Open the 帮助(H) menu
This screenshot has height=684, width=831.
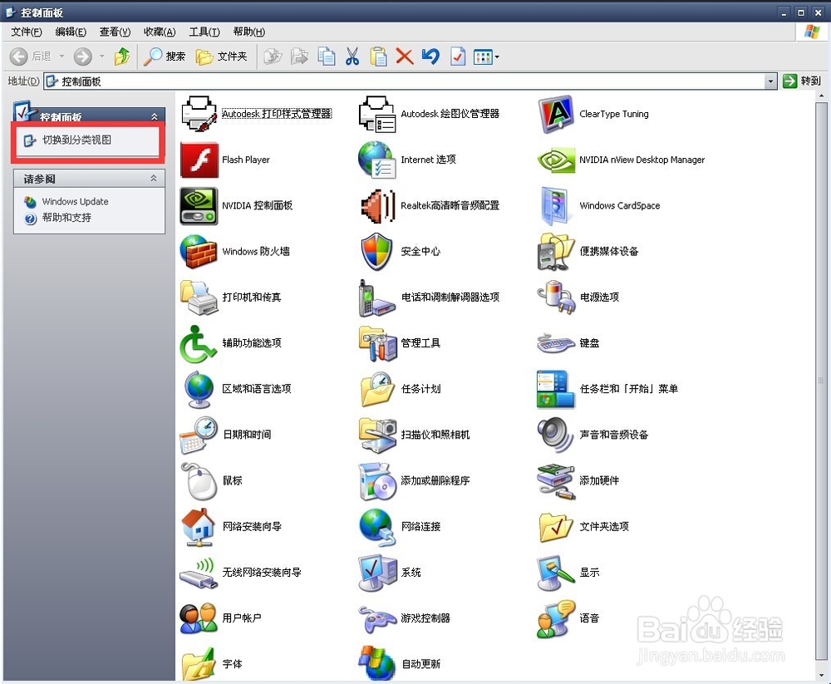(248, 32)
